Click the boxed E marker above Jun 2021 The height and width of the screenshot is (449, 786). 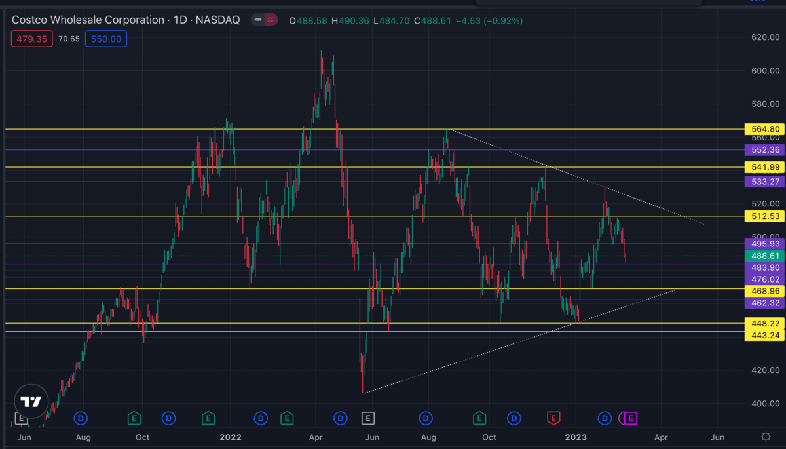point(20,418)
